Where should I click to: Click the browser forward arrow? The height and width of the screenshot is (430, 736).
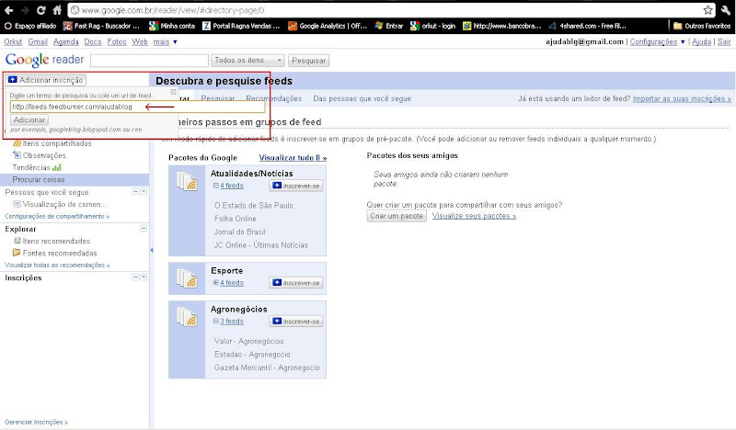(x=25, y=10)
